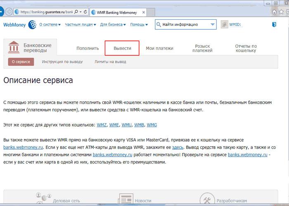289x206 pixels.
Task: Open the Деловая сеть footer link
Action: pyautogui.click(x=66, y=201)
